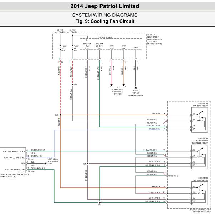The image size is (215, 215).
Task: Select the "SYSTEM WIRING DIAGRAMS" heading
Action: click(105, 15)
